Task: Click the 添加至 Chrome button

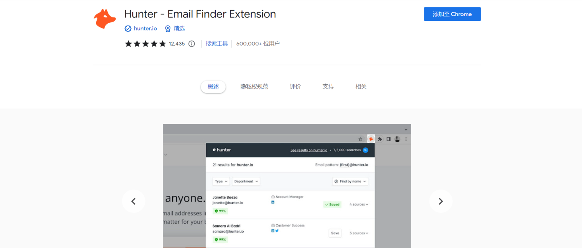Action: click(x=452, y=14)
